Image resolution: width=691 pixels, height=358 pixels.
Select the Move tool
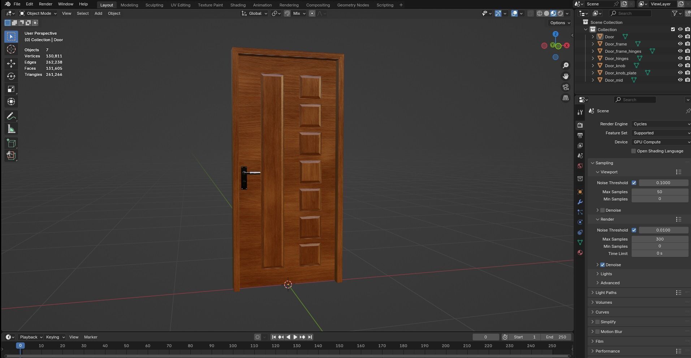(11, 64)
